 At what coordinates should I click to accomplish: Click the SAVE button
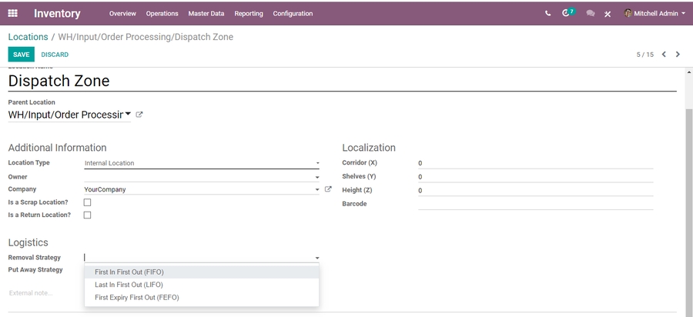[21, 55]
